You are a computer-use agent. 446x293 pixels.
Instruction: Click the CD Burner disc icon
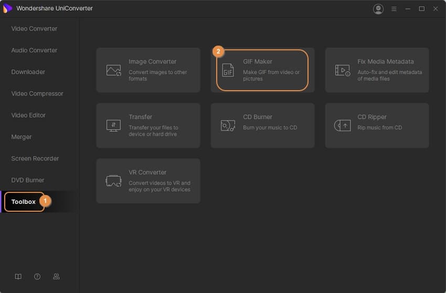pos(228,125)
